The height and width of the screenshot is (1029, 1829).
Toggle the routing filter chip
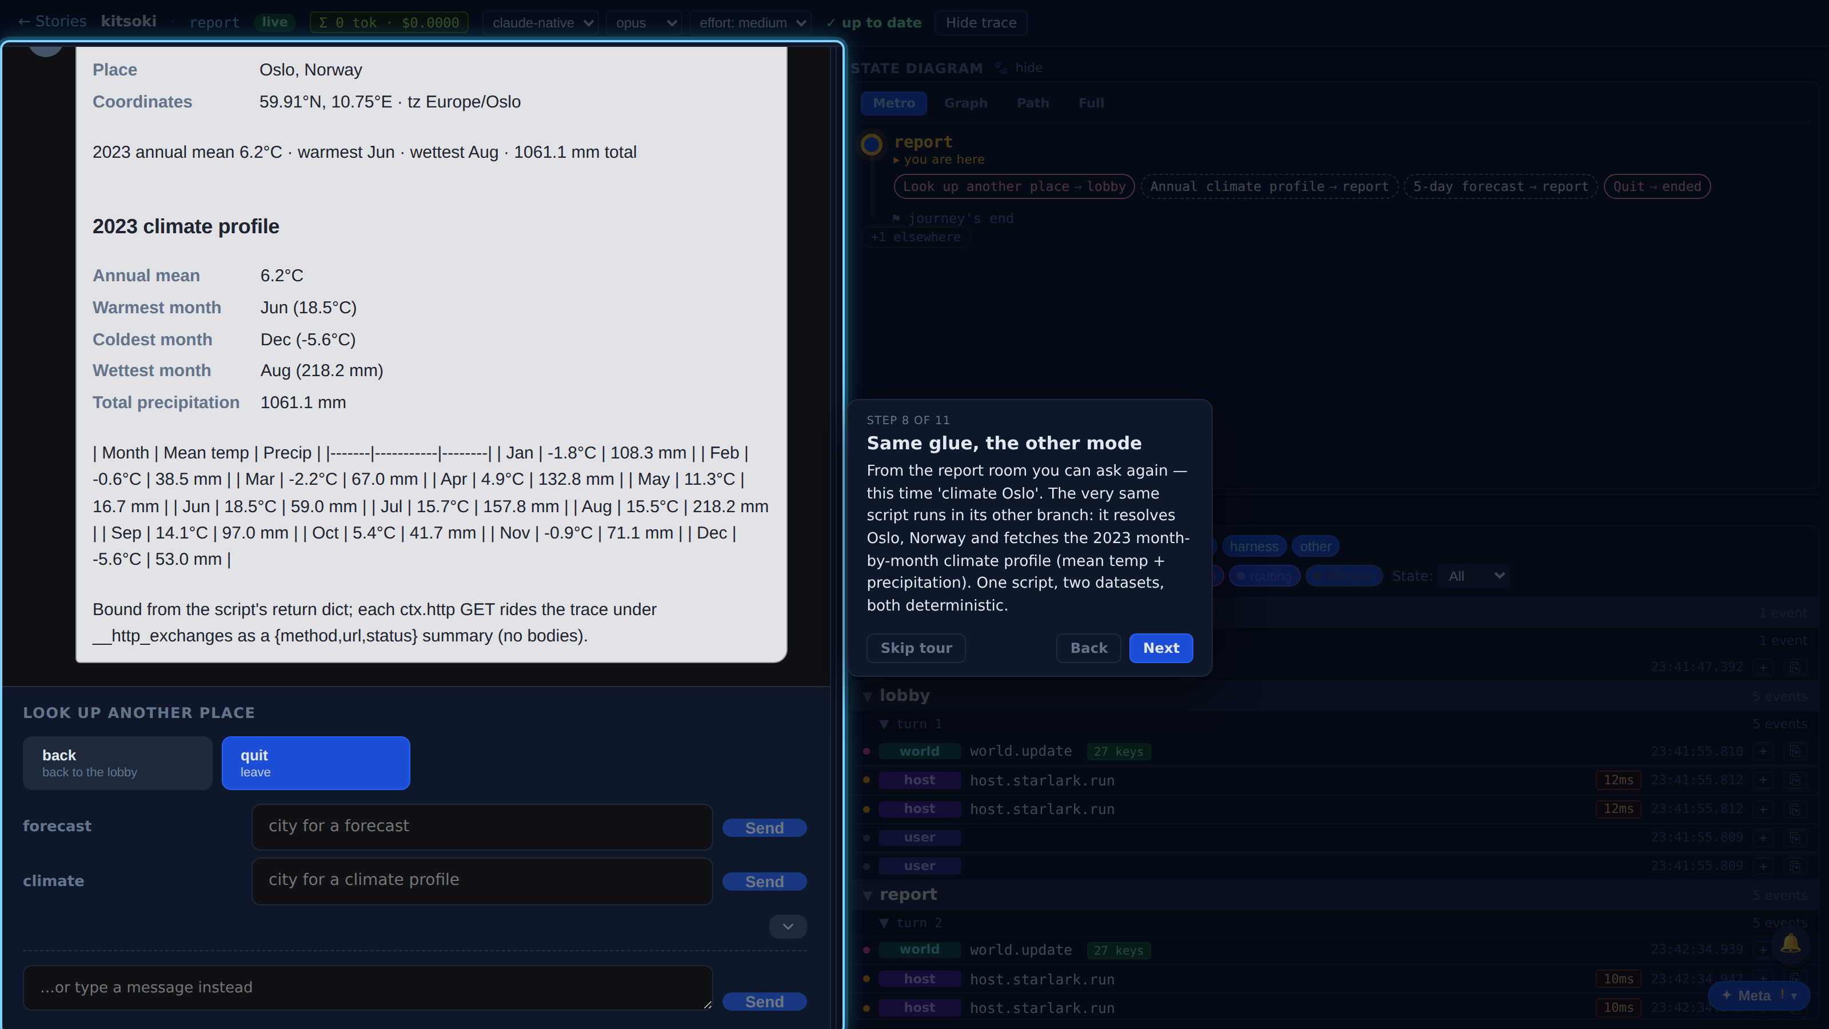click(x=1264, y=576)
